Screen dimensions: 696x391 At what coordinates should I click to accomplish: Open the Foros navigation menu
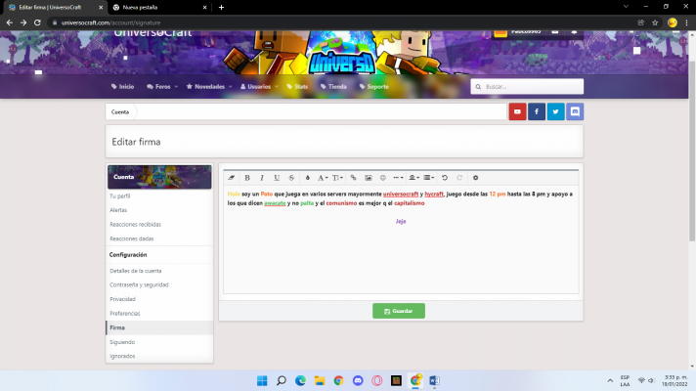coord(158,87)
